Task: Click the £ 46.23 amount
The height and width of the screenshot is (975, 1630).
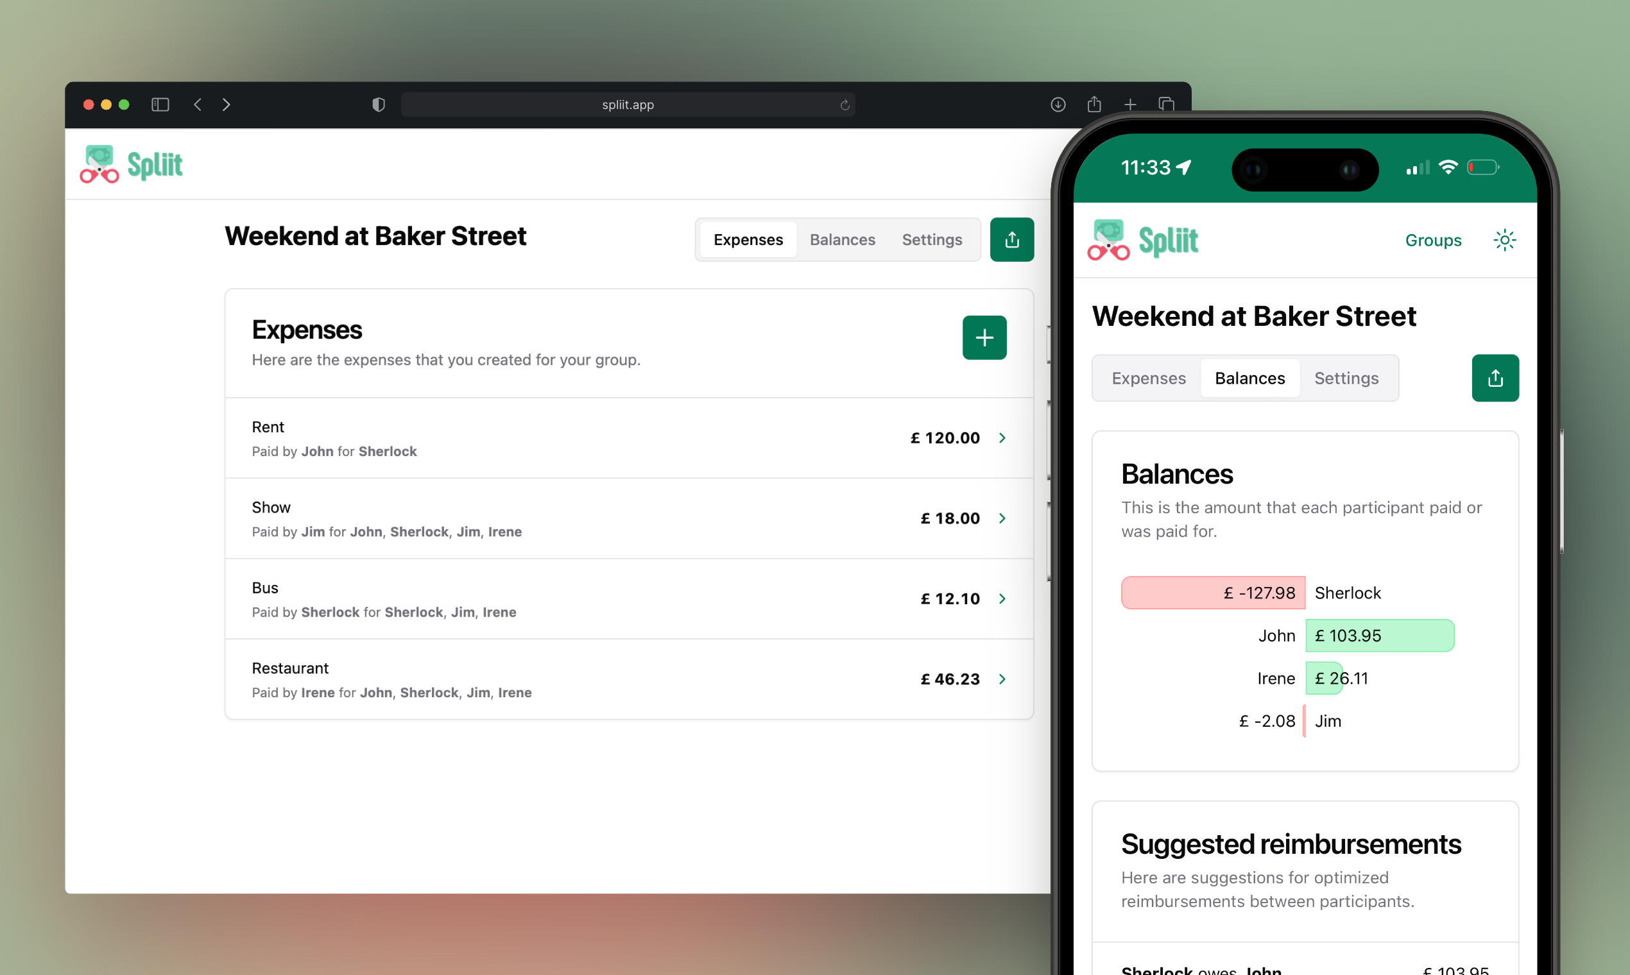Action: (x=950, y=679)
